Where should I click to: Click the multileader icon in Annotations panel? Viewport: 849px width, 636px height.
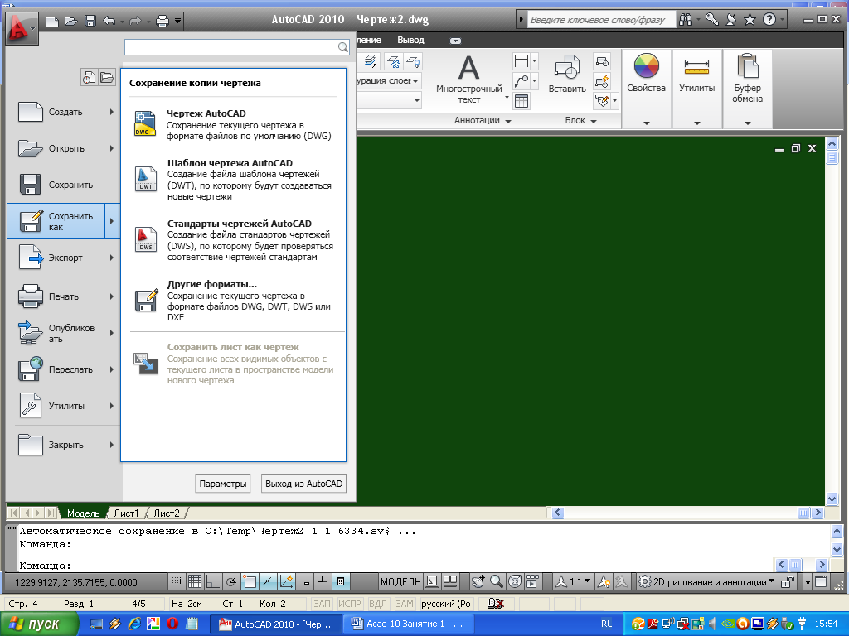tap(522, 81)
